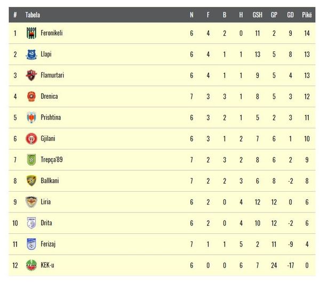
Task: Sort table by Pikë column header
Action: (x=307, y=15)
